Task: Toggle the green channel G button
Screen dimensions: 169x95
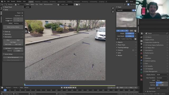Action: [x=122, y=31]
